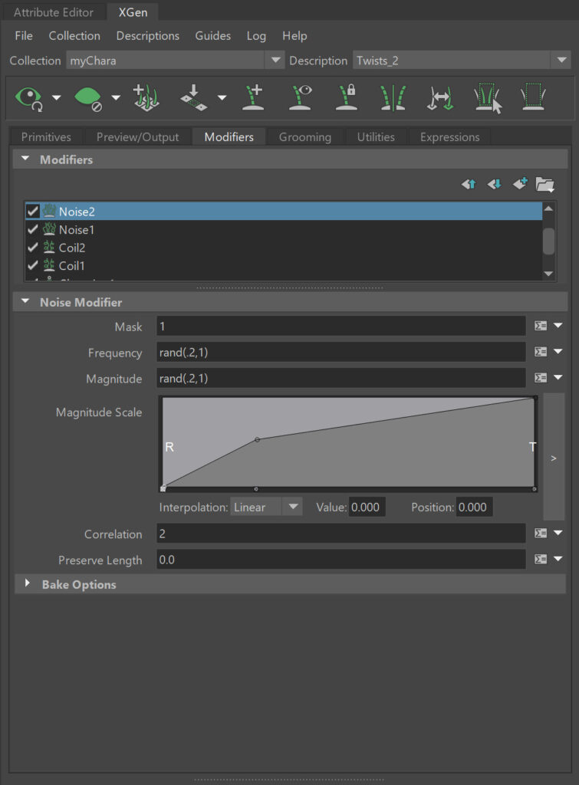Viewport: 579px width, 785px height.
Task: Open the modifier folder icon
Action: pyautogui.click(x=544, y=184)
